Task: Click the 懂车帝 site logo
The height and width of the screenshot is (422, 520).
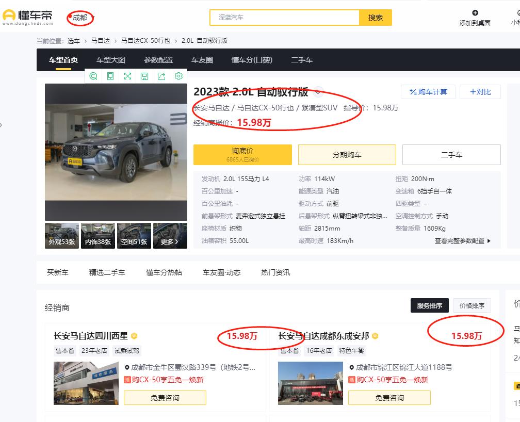Action: [29, 15]
